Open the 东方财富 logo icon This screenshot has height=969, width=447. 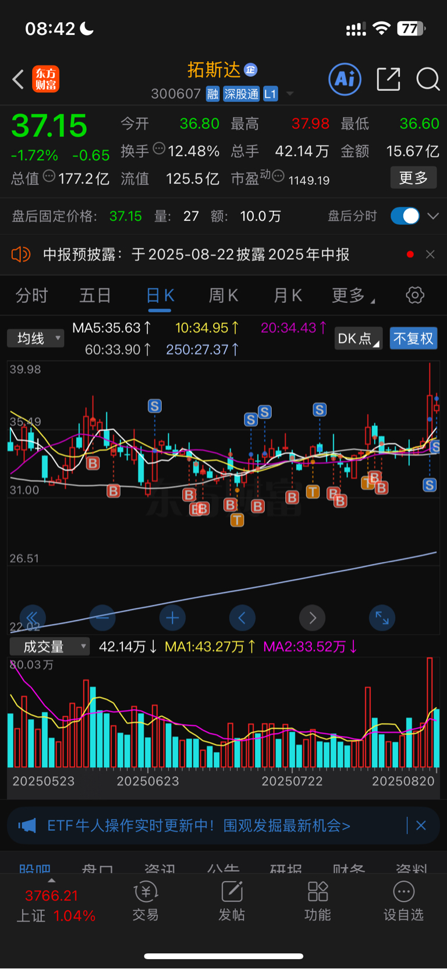click(45, 79)
